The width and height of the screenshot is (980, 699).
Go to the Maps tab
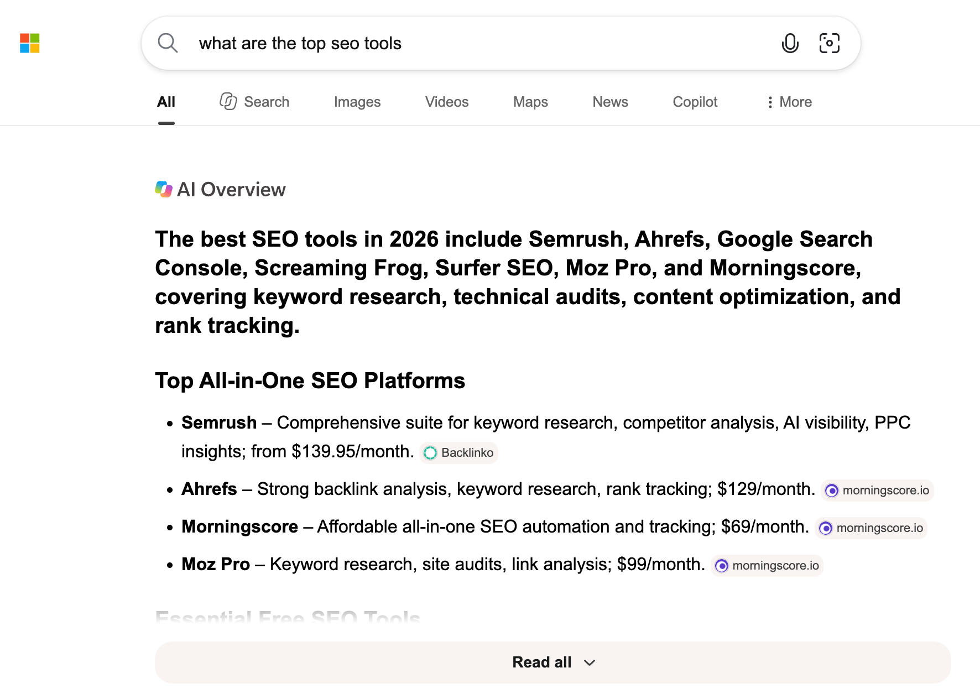pyautogui.click(x=530, y=102)
